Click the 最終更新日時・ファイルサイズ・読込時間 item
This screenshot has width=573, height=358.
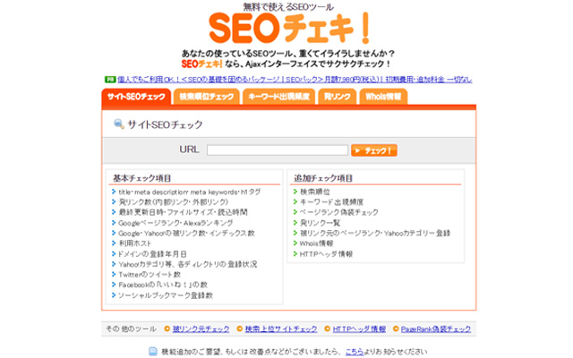pos(183,212)
